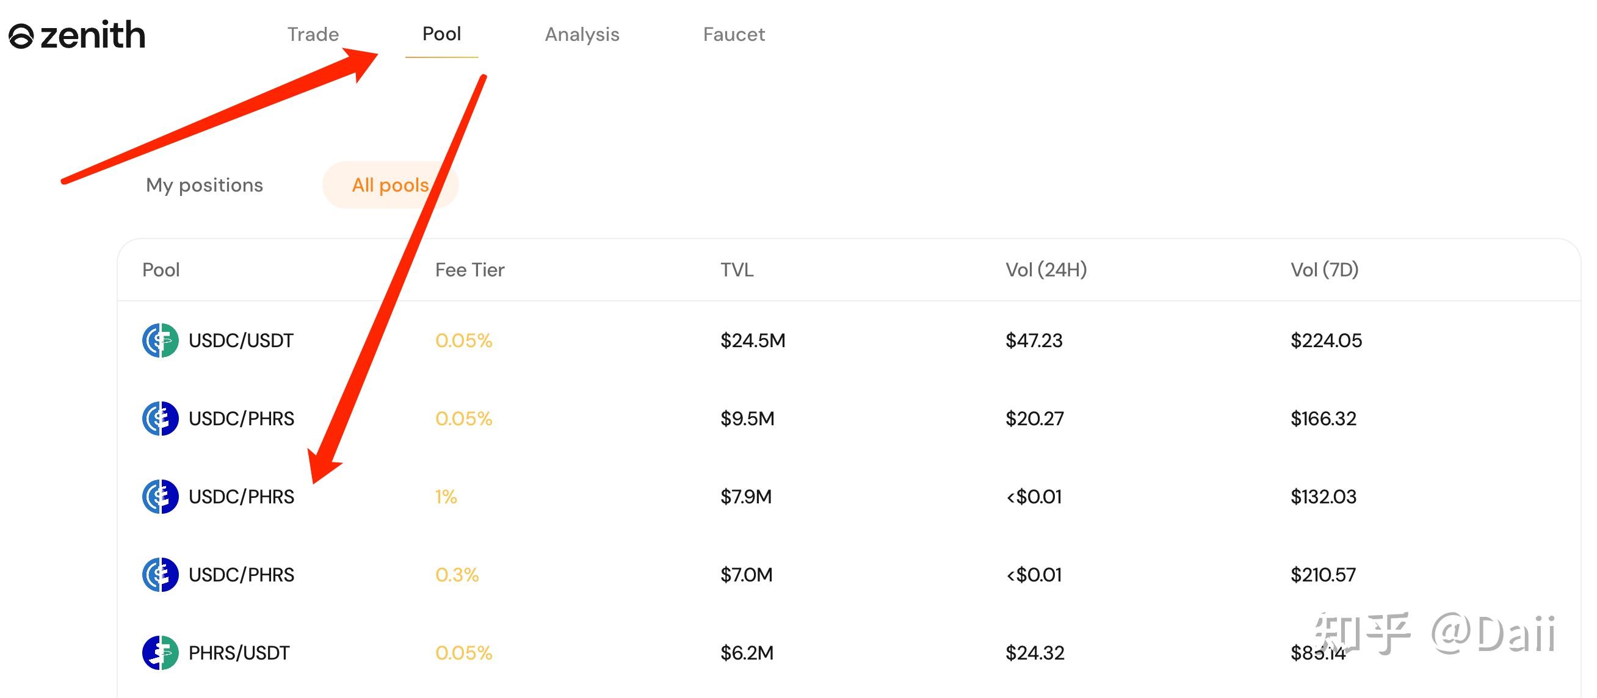
Task: Click the 0.3% fee tier label
Action: 457,575
